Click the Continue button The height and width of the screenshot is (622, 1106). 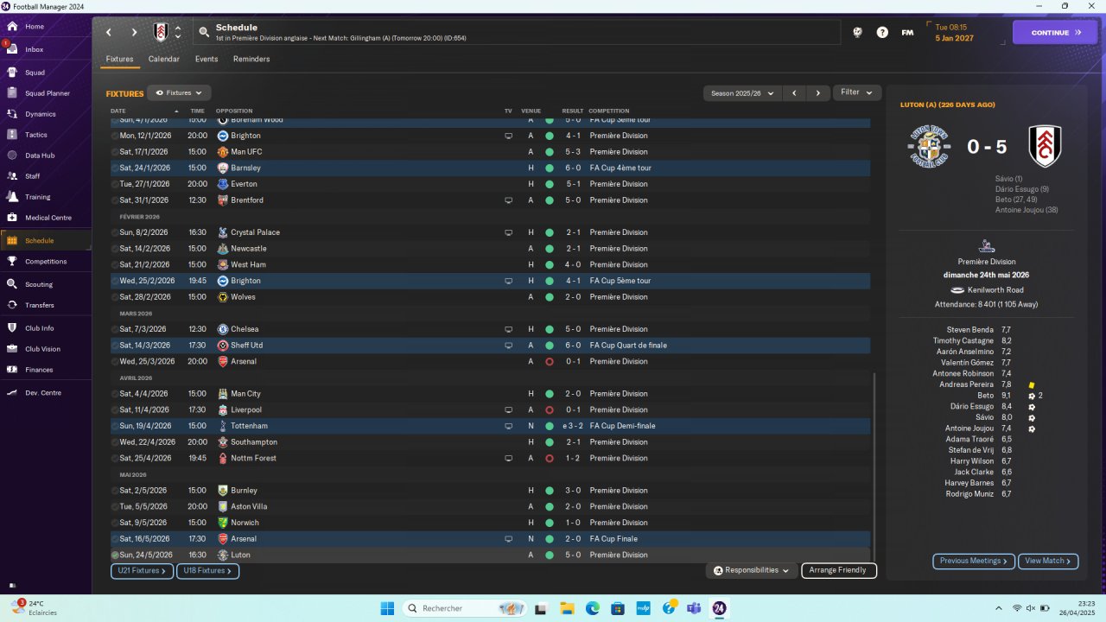click(x=1055, y=33)
